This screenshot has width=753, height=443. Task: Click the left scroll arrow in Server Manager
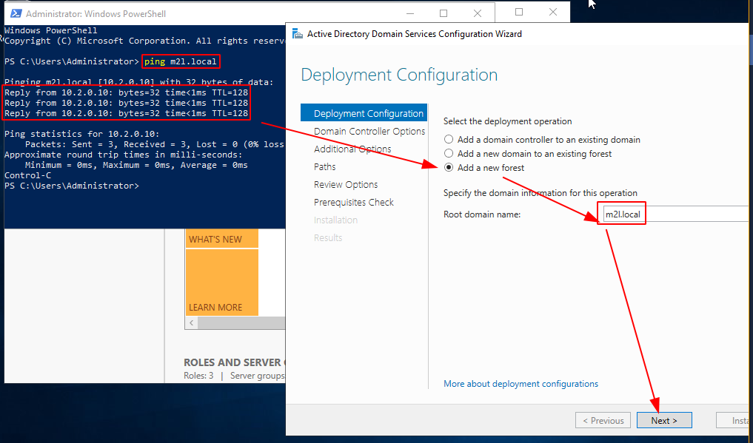click(x=191, y=322)
